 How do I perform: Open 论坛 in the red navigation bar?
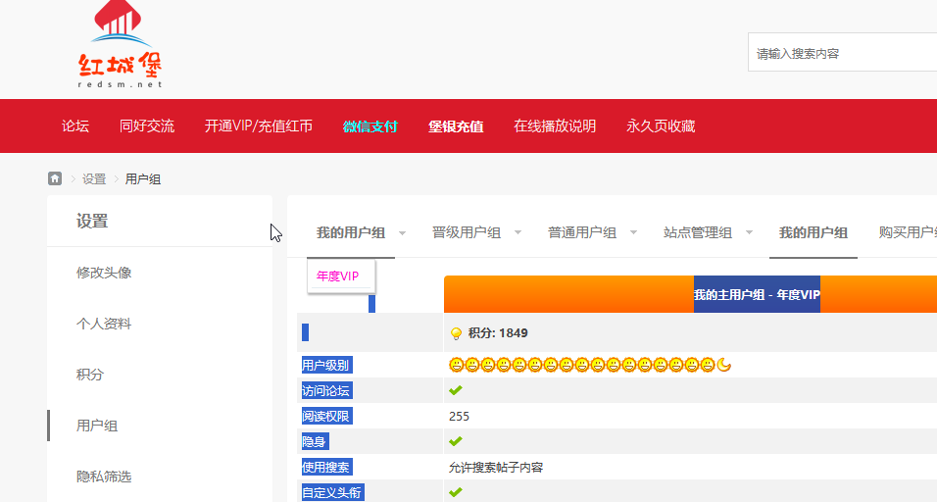(x=75, y=126)
